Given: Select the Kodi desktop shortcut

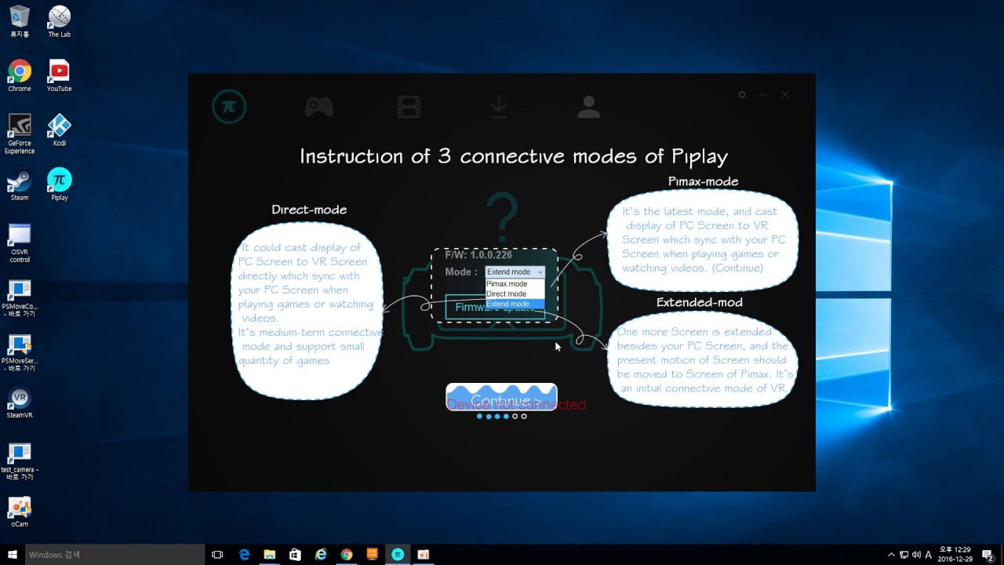Looking at the screenshot, I should (x=60, y=130).
